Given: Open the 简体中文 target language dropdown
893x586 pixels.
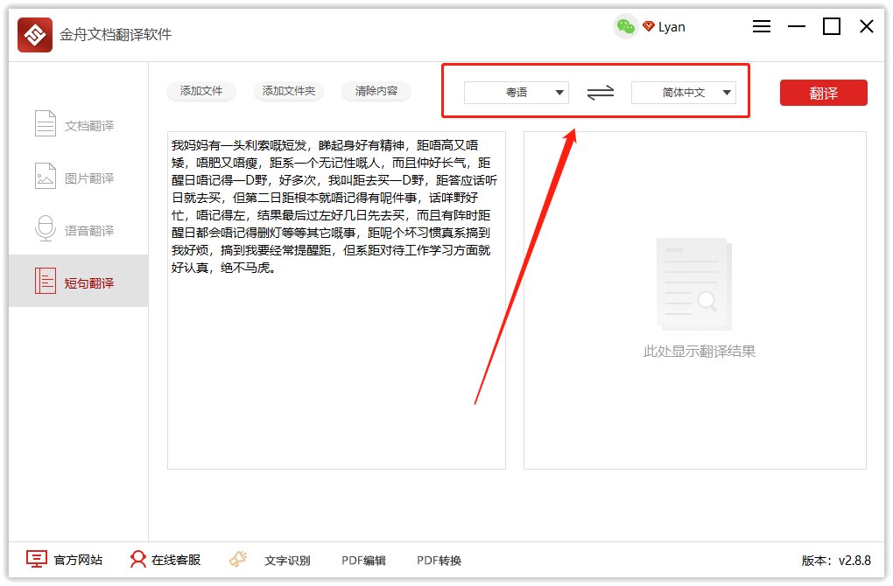Looking at the screenshot, I should point(683,92).
